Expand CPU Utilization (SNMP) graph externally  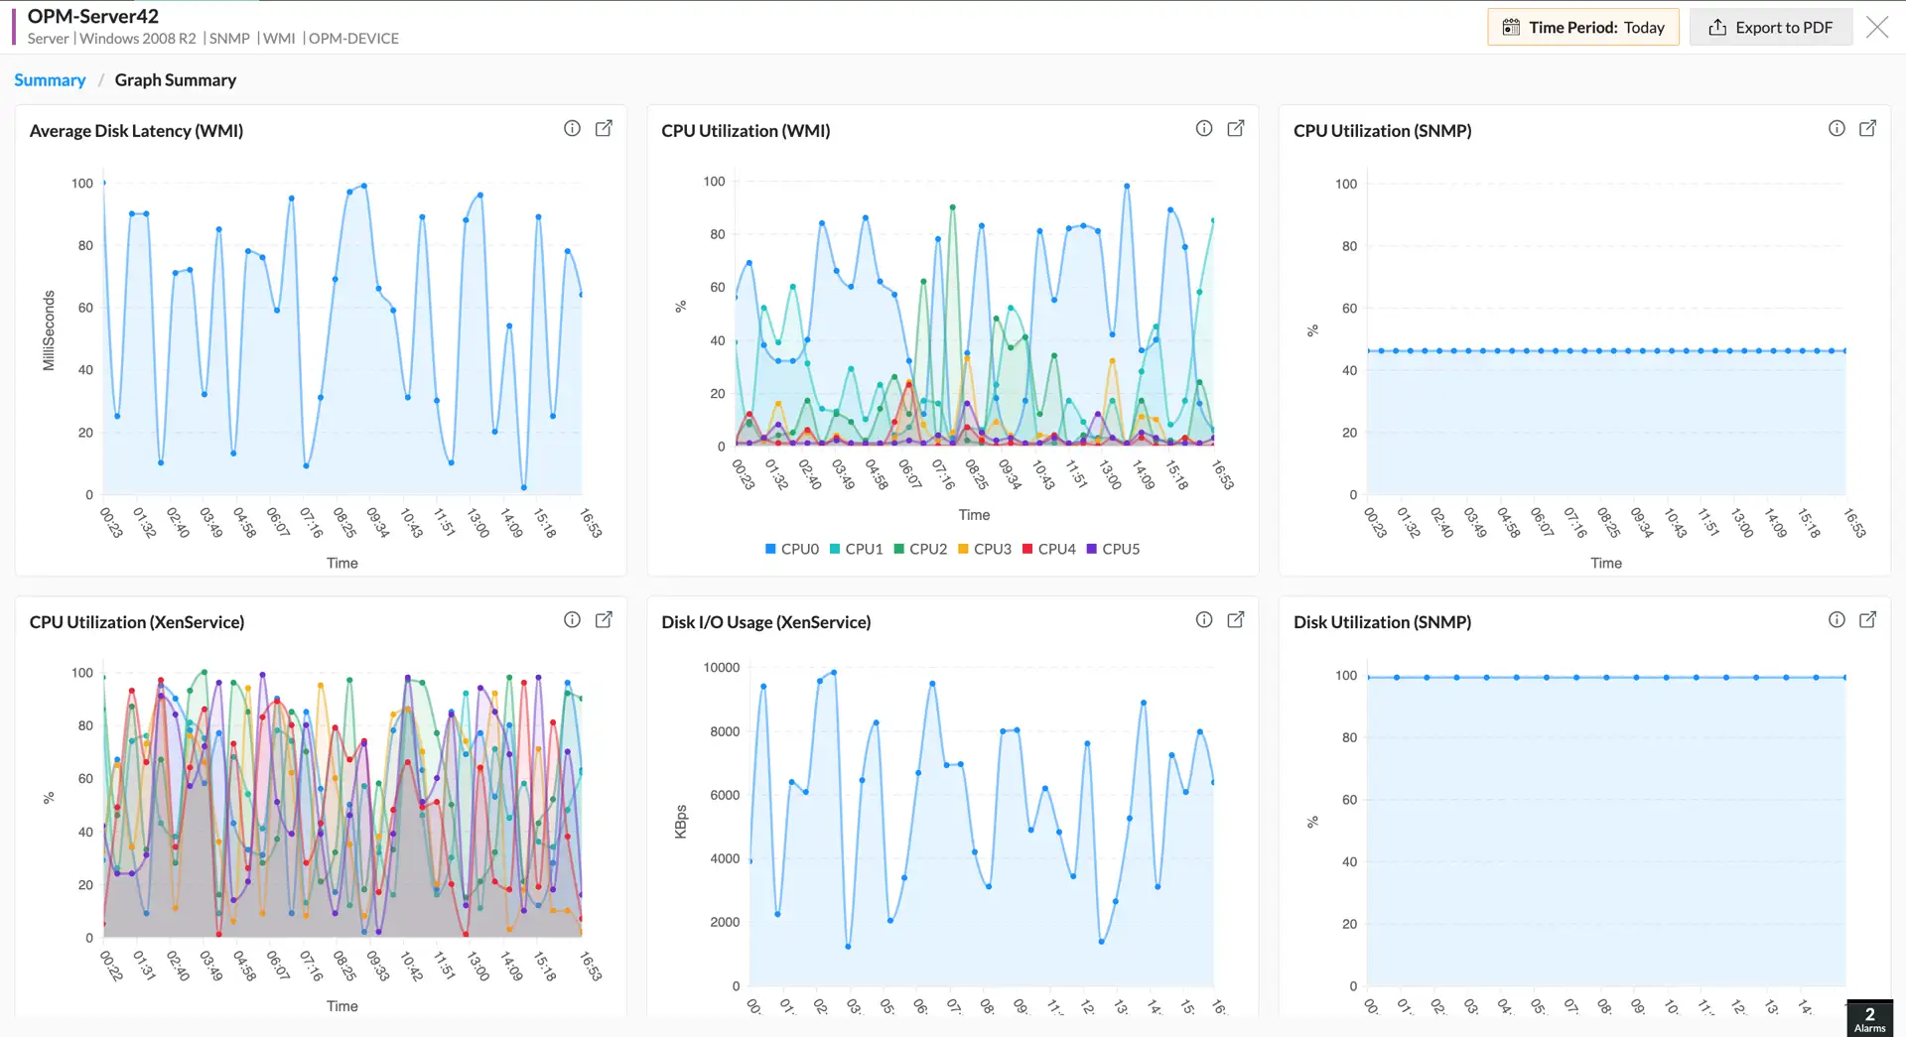coord(1867,128)
